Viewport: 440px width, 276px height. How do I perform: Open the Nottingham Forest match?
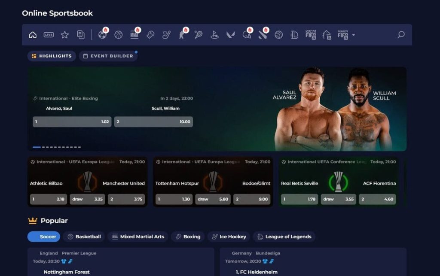pyautogui.click(x=67, y=272)
